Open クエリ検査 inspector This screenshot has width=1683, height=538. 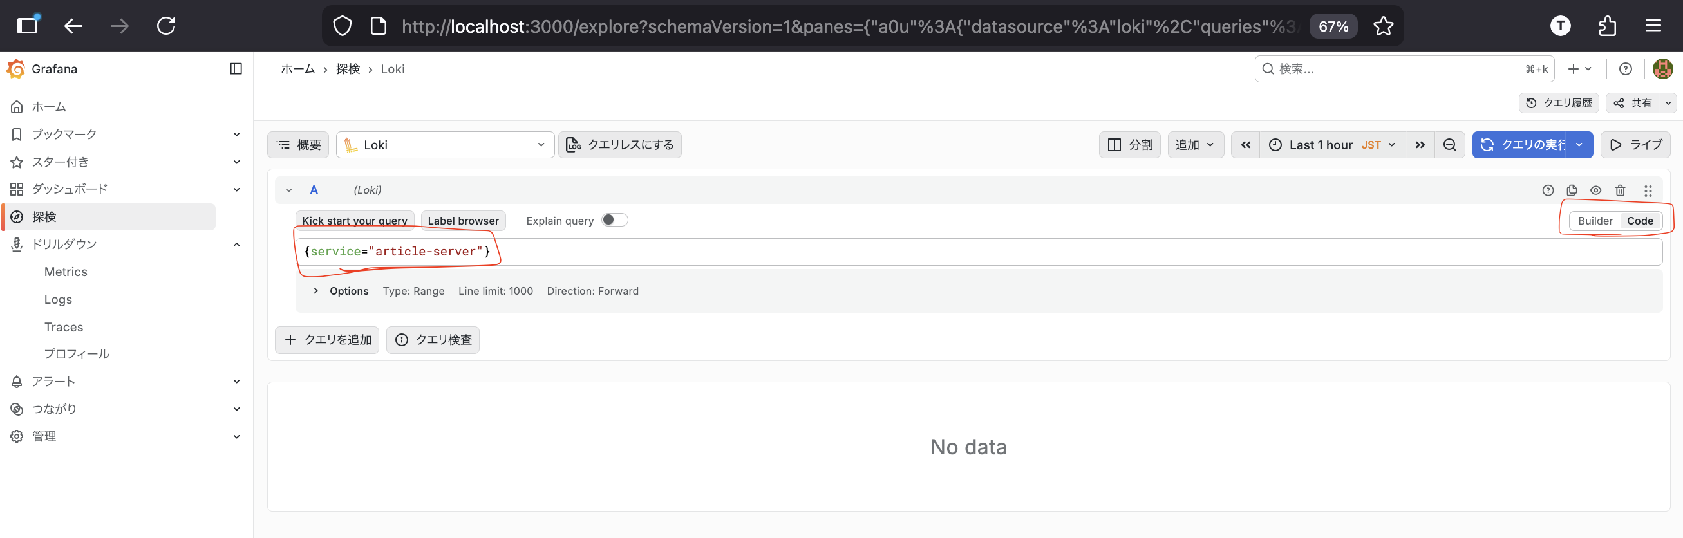pos(433,340)
